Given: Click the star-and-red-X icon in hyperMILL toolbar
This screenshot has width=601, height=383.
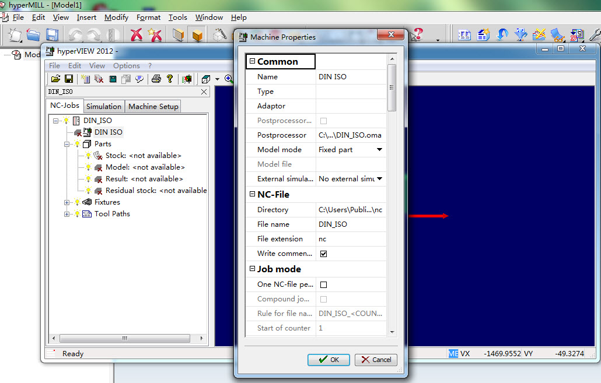Looking at the screenshot, I should coord(155,35).
